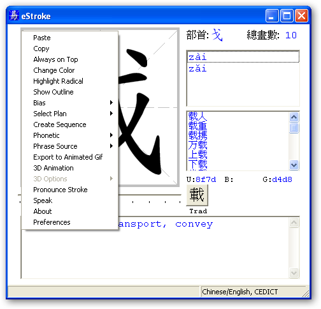Click phrase list scroll up arrow

point(294,117)
